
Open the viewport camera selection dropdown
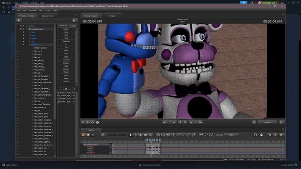tap(268, 122)
